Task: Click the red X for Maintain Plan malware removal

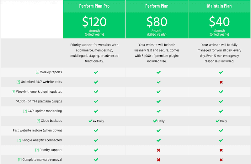Action: (x=221, y=160)
